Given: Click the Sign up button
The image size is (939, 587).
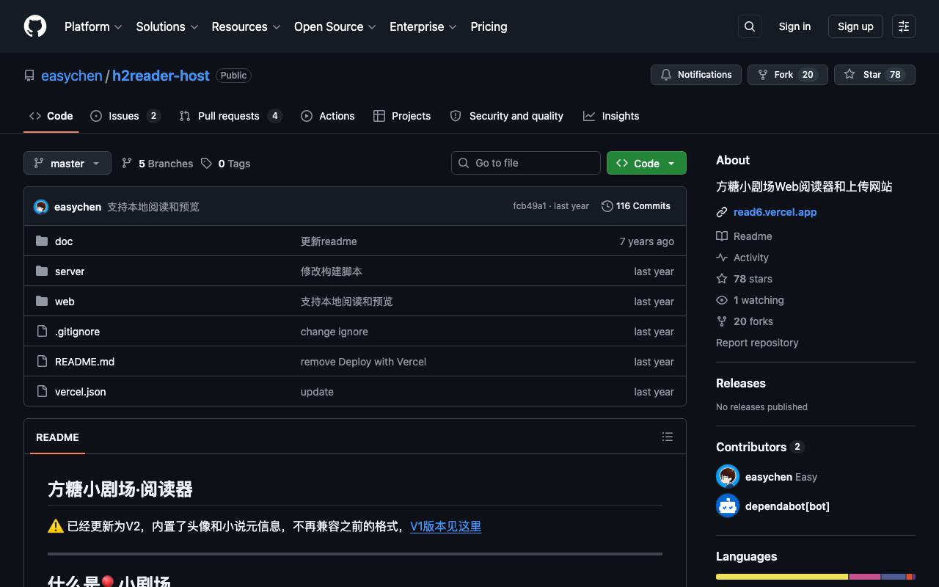Looking at the screenshot, I should pos(855,26).
